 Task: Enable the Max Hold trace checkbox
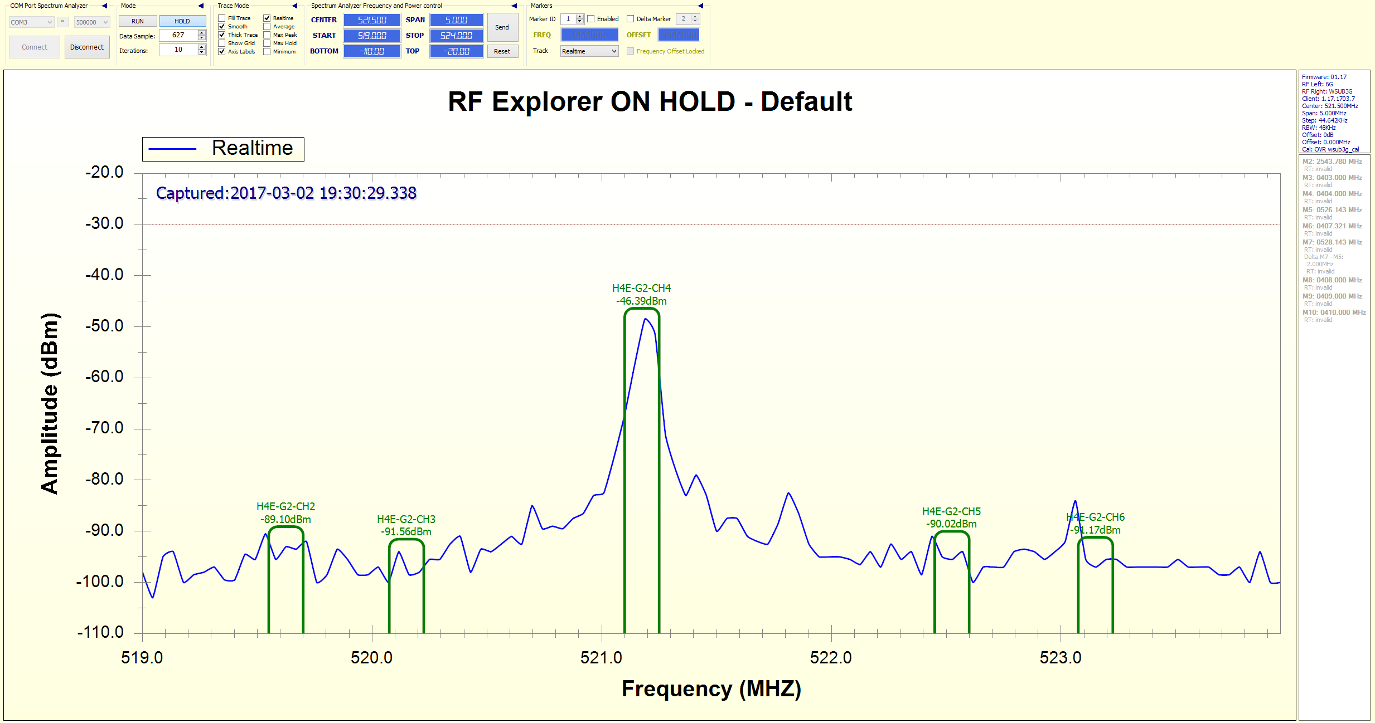267,43
